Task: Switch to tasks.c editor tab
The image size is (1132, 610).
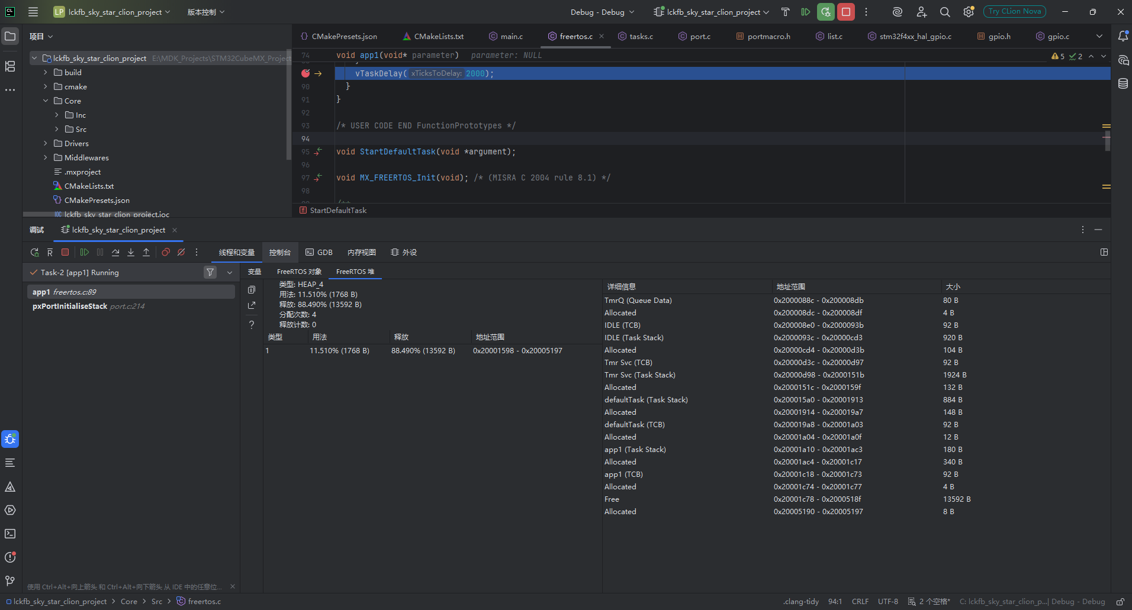Action: point(635,36)
